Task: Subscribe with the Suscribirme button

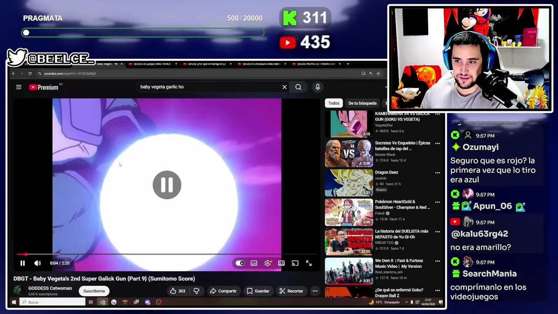Action: pyautogui.click(x=94, y=291)
